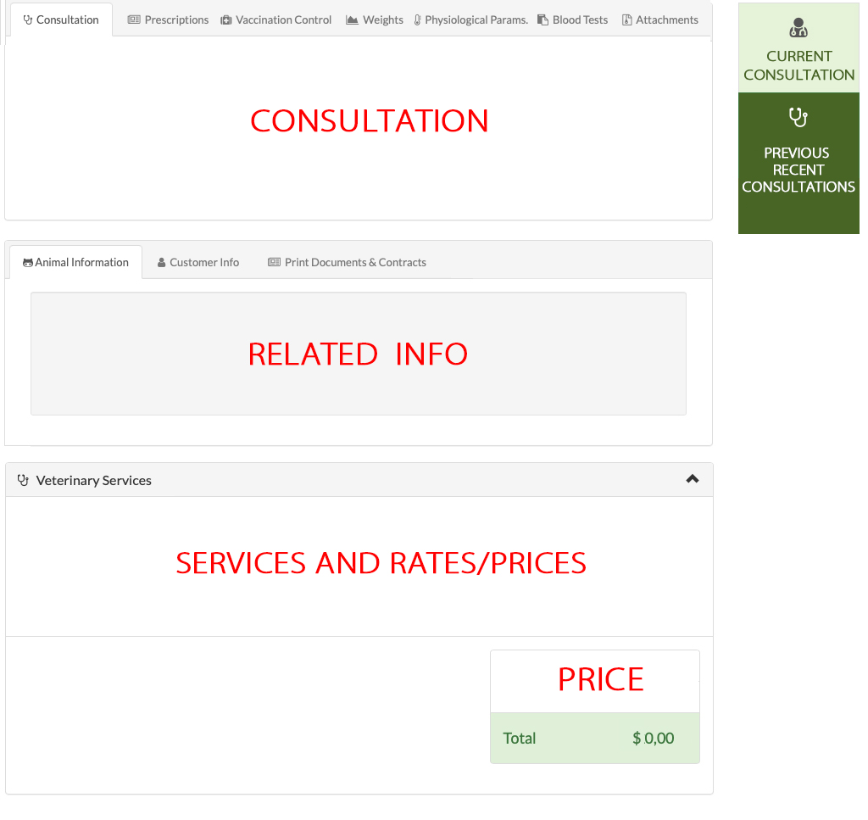
Task: Click the document icon beside Print Documents
Action: pyautogui.click(x=274, y=262)
